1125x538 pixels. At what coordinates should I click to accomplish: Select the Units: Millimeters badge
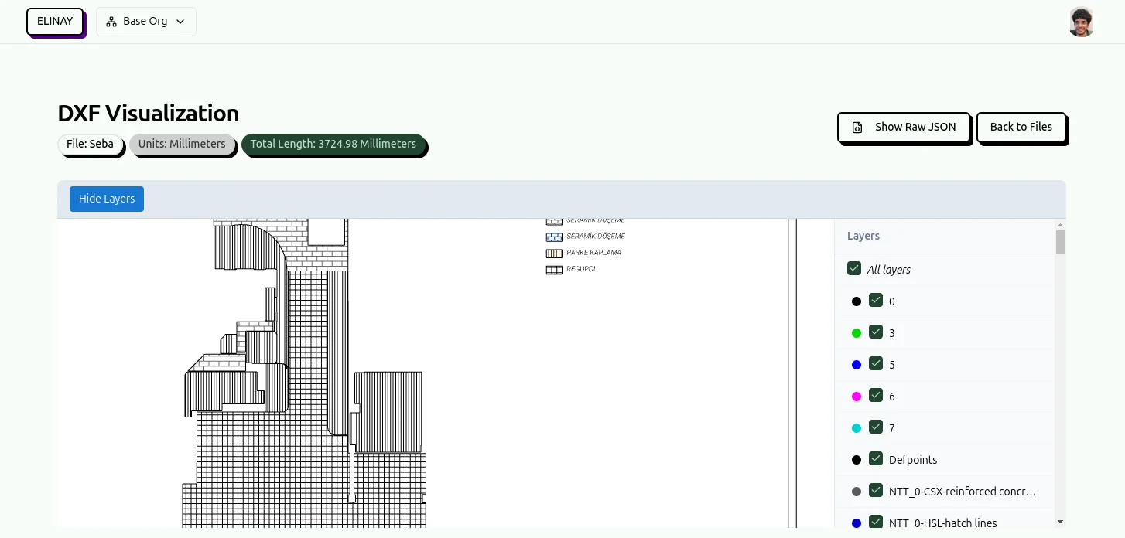click(x=182, y=144)
